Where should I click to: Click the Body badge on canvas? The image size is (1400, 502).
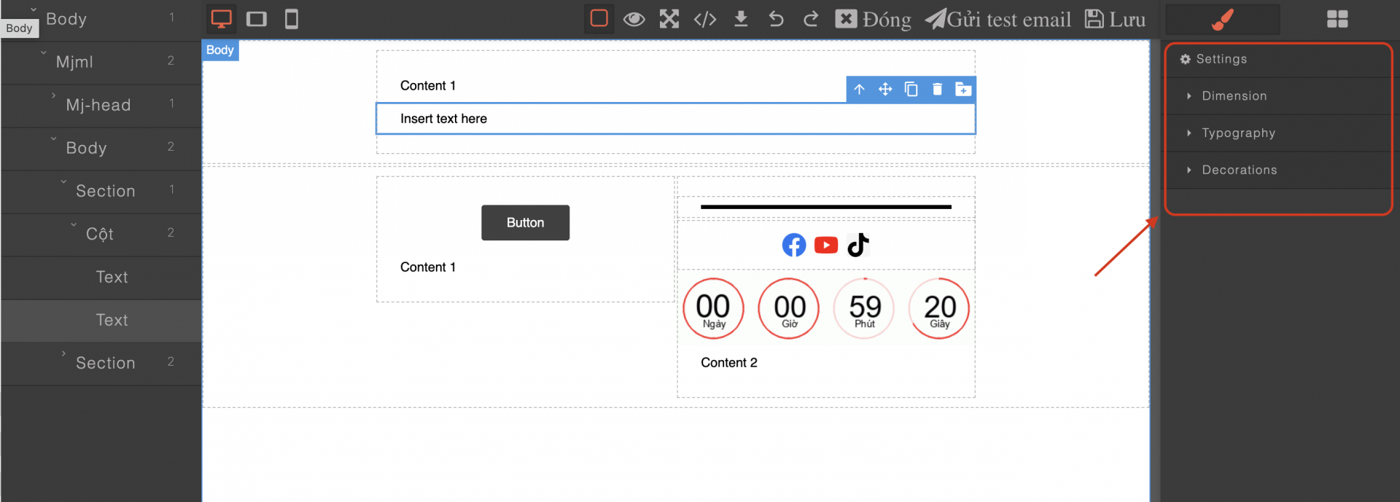point(220,50)
